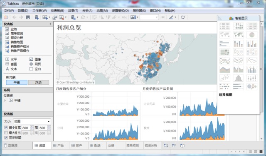Click the sort ascending toolbar icon
The width and height of the screenshot is (266, 156).
pos(101,17)
